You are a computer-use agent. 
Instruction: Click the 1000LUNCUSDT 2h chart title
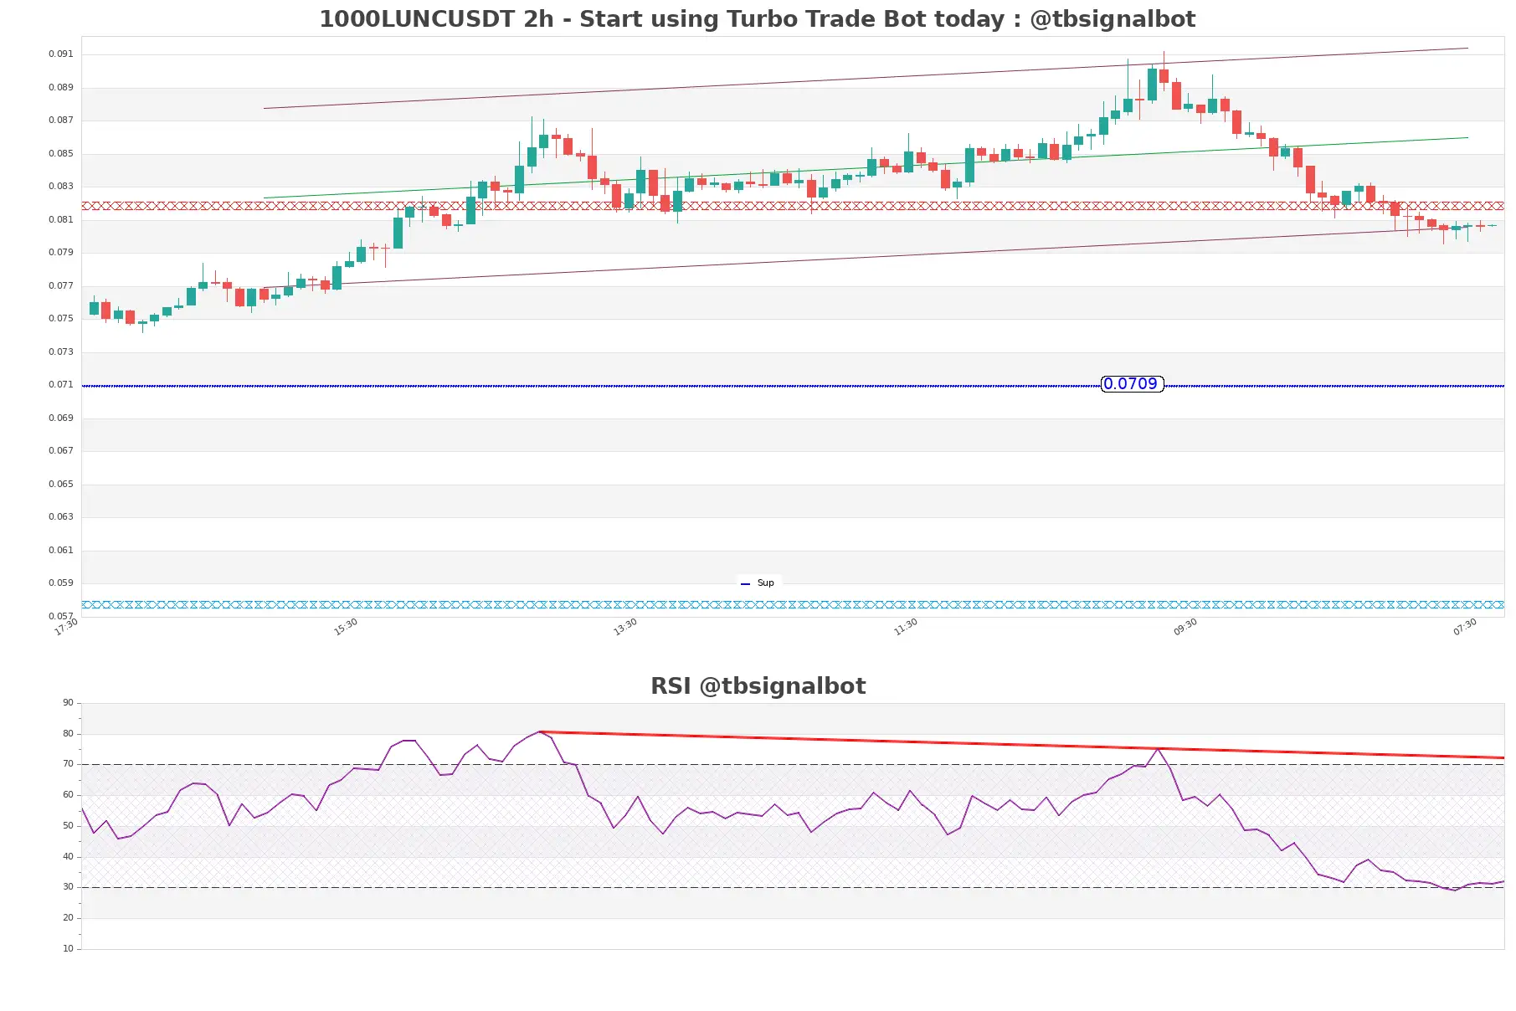click(758, 18)
